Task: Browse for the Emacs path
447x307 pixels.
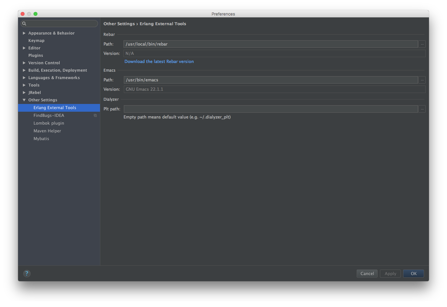Action: coord(422,80)
